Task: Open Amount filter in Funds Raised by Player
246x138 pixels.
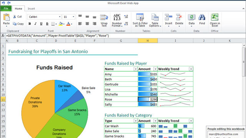Action: (155, 69)
